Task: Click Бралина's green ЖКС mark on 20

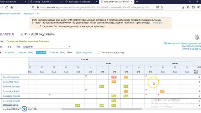Action: click(126, 87)
